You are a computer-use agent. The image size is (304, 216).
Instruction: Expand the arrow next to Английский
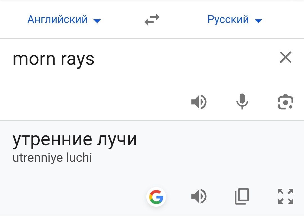click(x=97, y=21)
